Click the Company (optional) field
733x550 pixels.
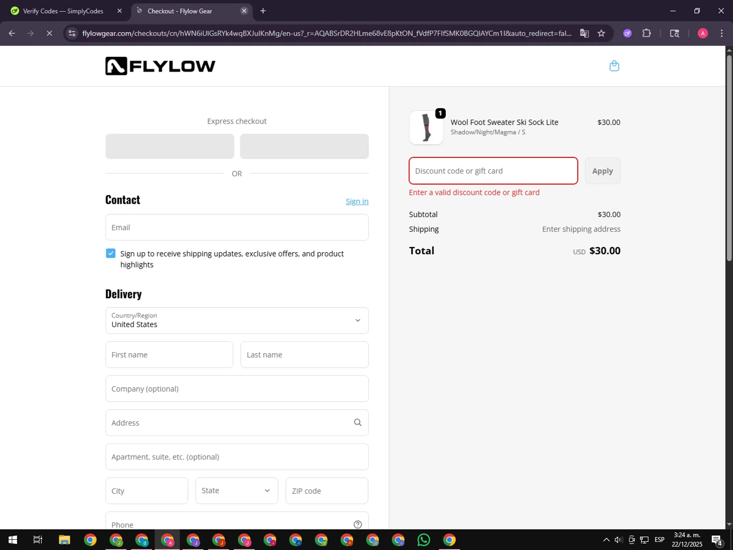237,389
